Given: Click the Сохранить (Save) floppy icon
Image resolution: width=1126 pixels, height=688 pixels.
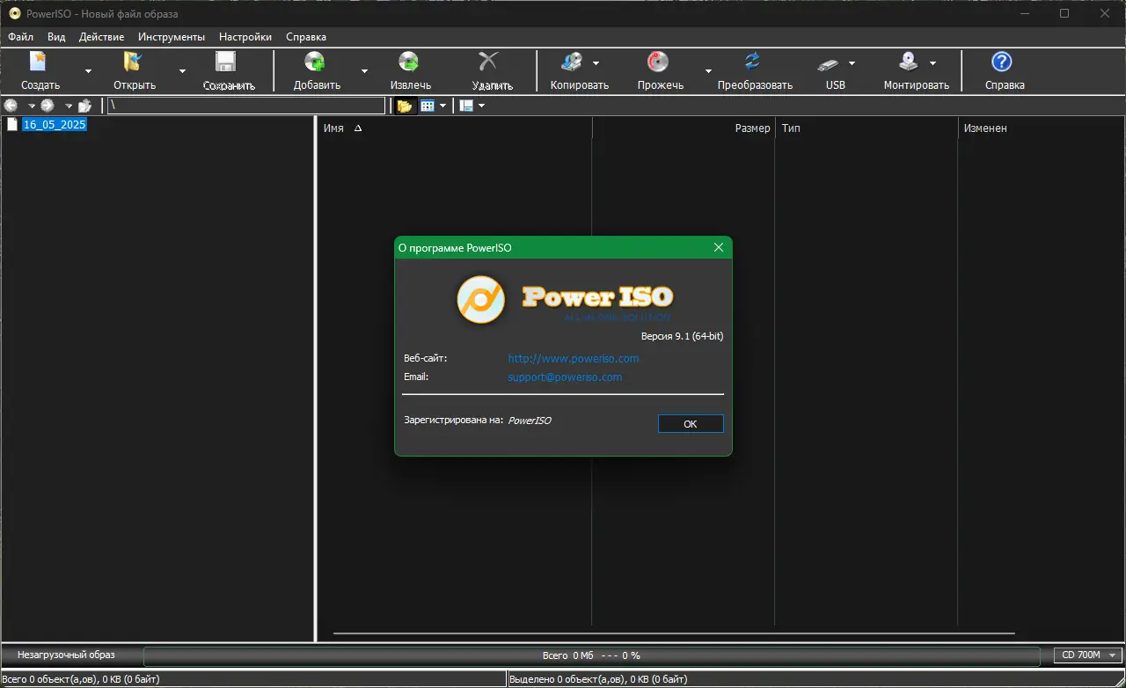Looking at the screenshot, I should 226,62.
